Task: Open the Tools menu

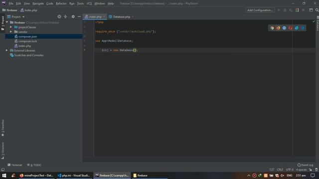Action: [x=80, y=3]
